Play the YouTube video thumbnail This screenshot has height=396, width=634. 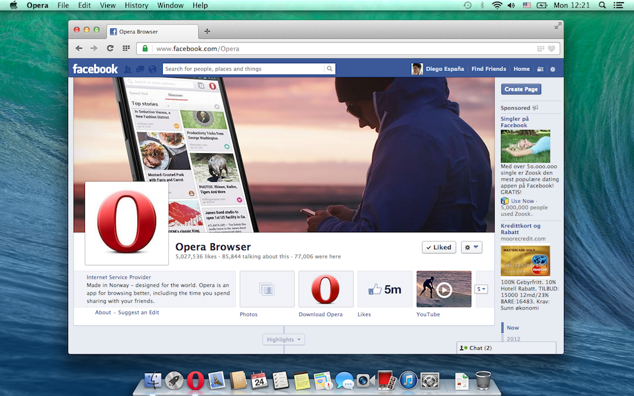(x=444, y=289)
